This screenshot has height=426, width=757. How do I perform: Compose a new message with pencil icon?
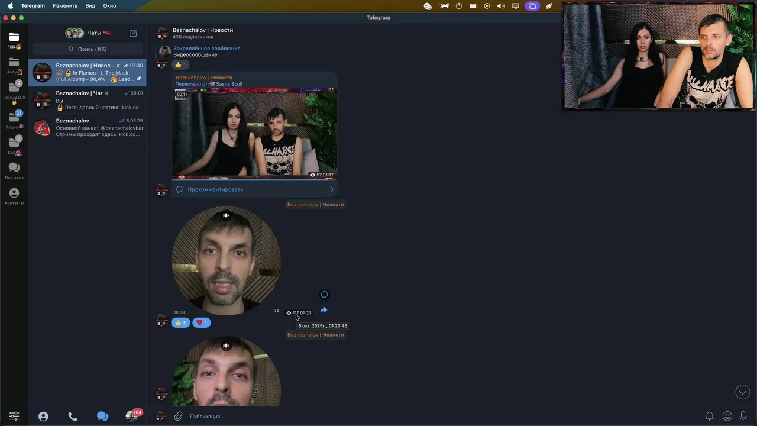(133, 33)
